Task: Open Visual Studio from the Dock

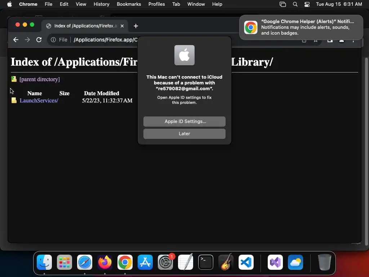Action: tap(275, 262)
